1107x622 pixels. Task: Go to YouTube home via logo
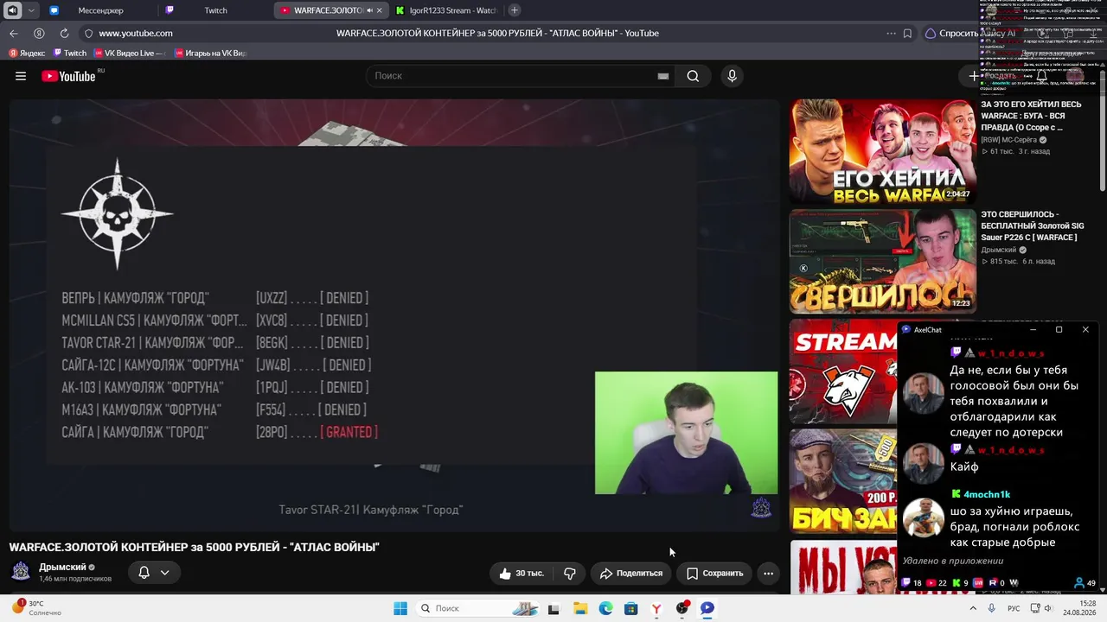[x=68, y=76]
